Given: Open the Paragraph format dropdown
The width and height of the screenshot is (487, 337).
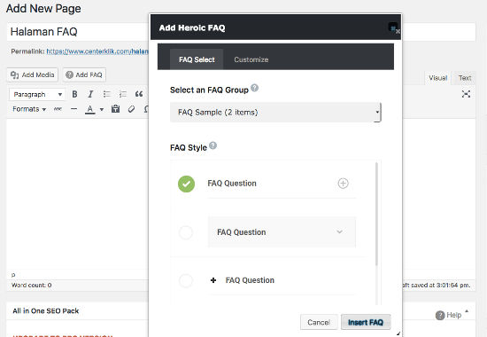Looking at the screenshot, I should pos(37,94).
